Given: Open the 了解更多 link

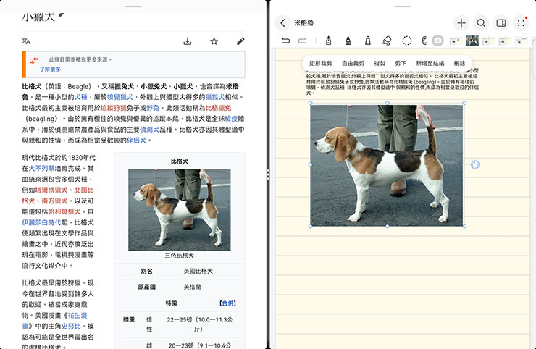Looking at the screenshot, I should (50, 69).
